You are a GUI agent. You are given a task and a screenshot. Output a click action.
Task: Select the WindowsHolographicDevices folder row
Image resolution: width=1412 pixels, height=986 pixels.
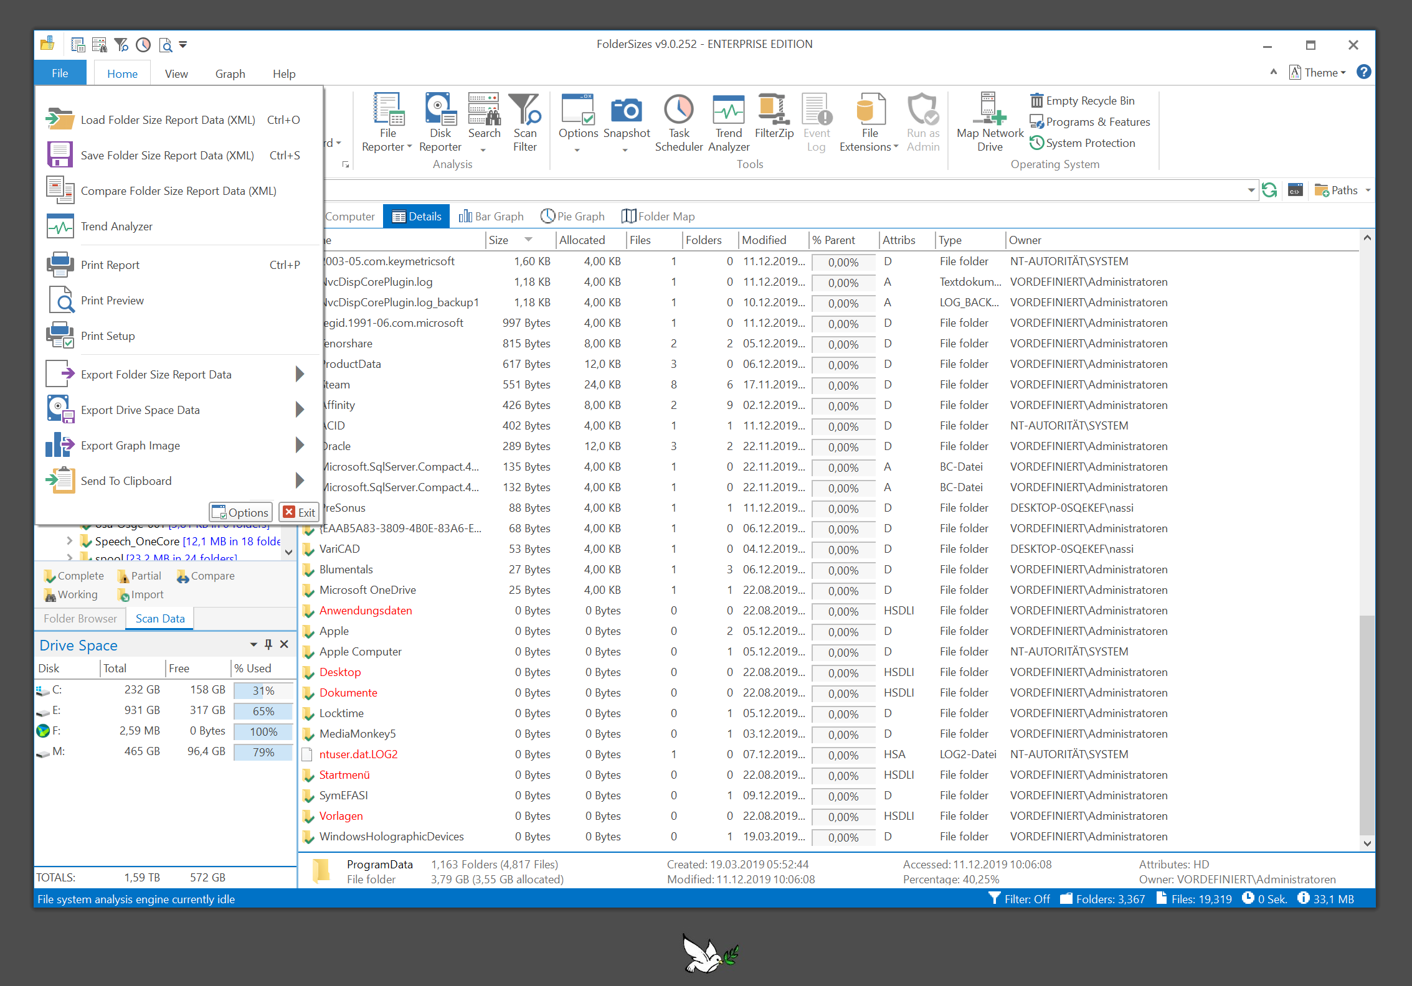click(x=828, y=837)
